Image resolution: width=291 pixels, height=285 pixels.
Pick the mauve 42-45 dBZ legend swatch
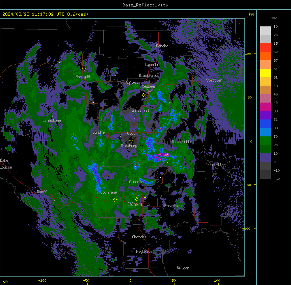(265, 98)
